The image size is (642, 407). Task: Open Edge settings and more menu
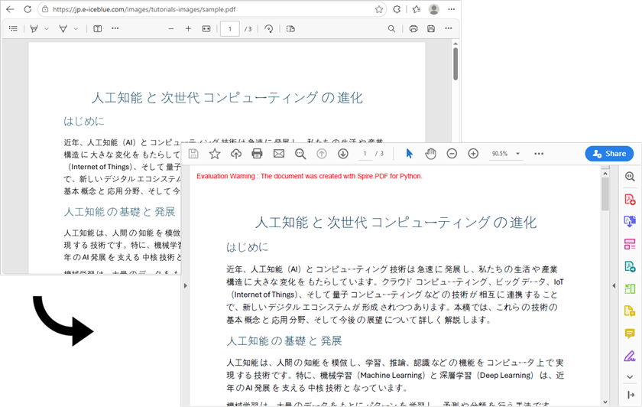click(x=451, y=9)
